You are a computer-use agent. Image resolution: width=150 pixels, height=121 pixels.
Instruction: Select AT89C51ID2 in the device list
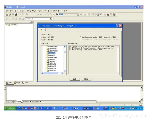point(53,47)
